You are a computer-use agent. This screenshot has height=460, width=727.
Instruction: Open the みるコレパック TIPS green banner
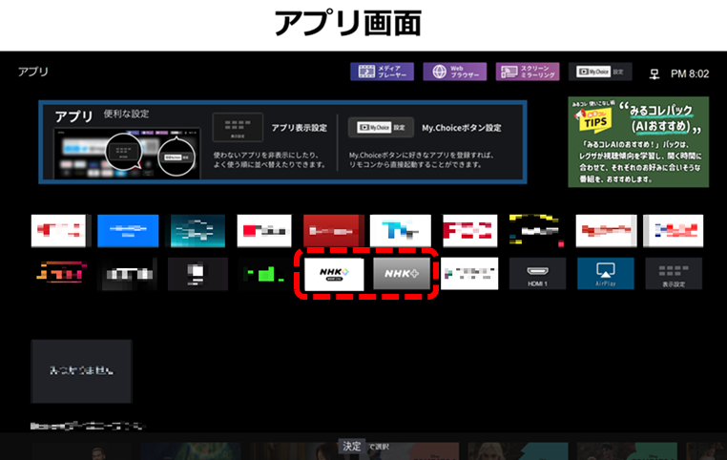(638, 140)
